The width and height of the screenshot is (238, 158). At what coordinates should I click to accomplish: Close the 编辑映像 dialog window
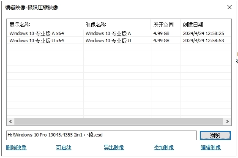[x=230, y=7]
